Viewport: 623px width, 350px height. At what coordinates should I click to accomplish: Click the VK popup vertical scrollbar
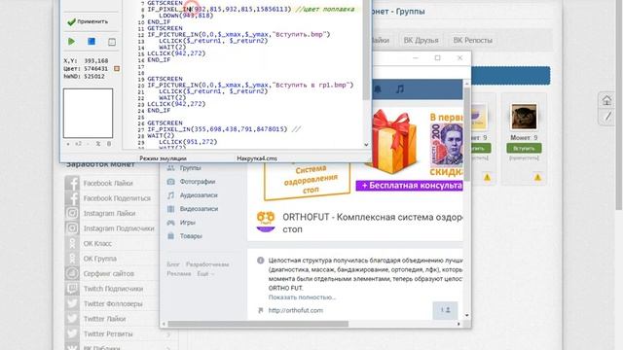click(x=467, y=135)
